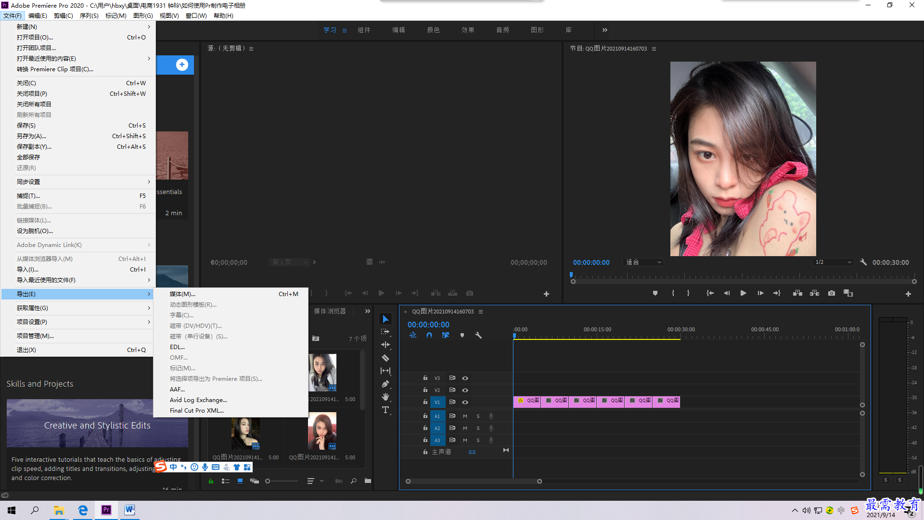Choose Final Cut Pro XML... export option
The height and width of the screenshot is (520, 924).
pos(231,410)
